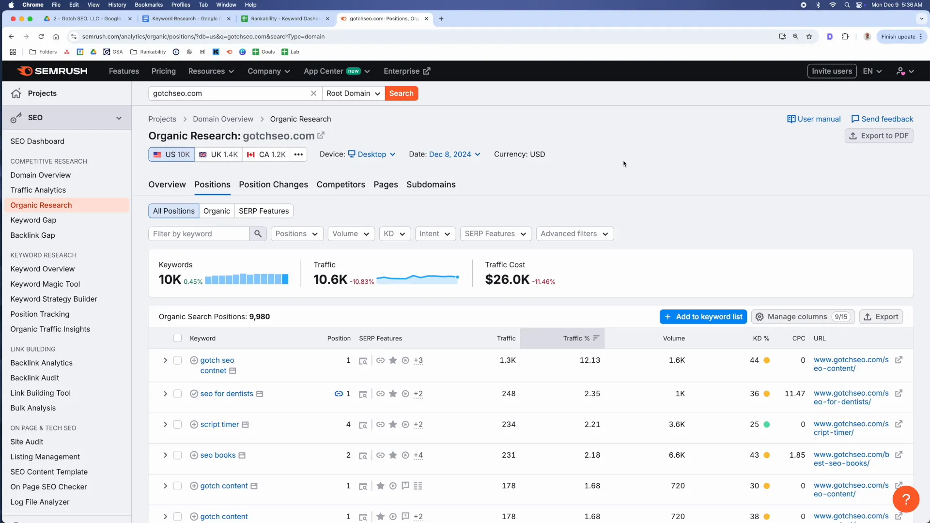The image size is (930, 523).
Task: Open external URL icon for seo-for-dentists row
Action: pos(899,393)
